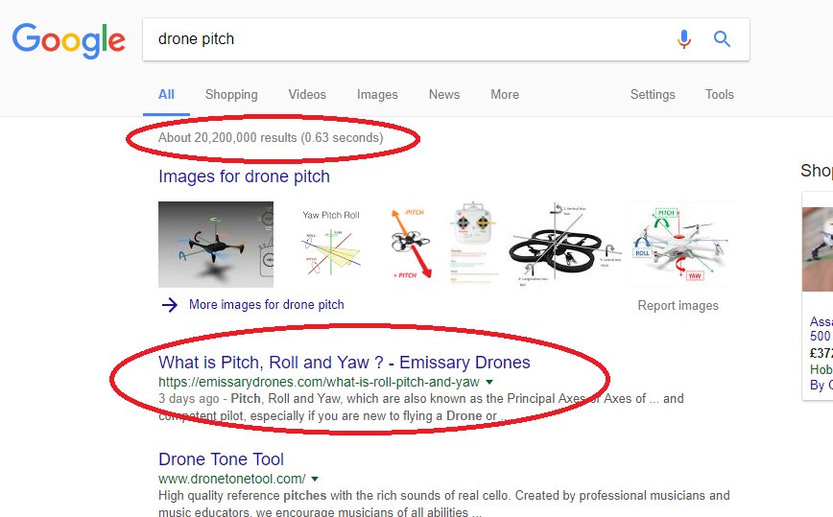The image size is (833, 517).
Task: Open the Emissary Drones Pitch Roll Yaw result
Action: pyautogui.click(x=345, y=363)
